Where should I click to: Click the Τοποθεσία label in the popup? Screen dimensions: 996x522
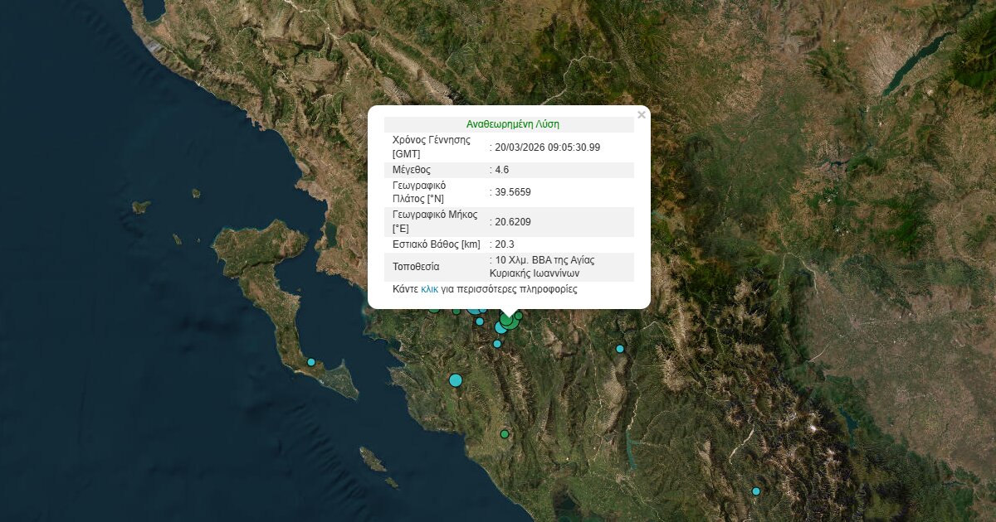tap(416, 267)
